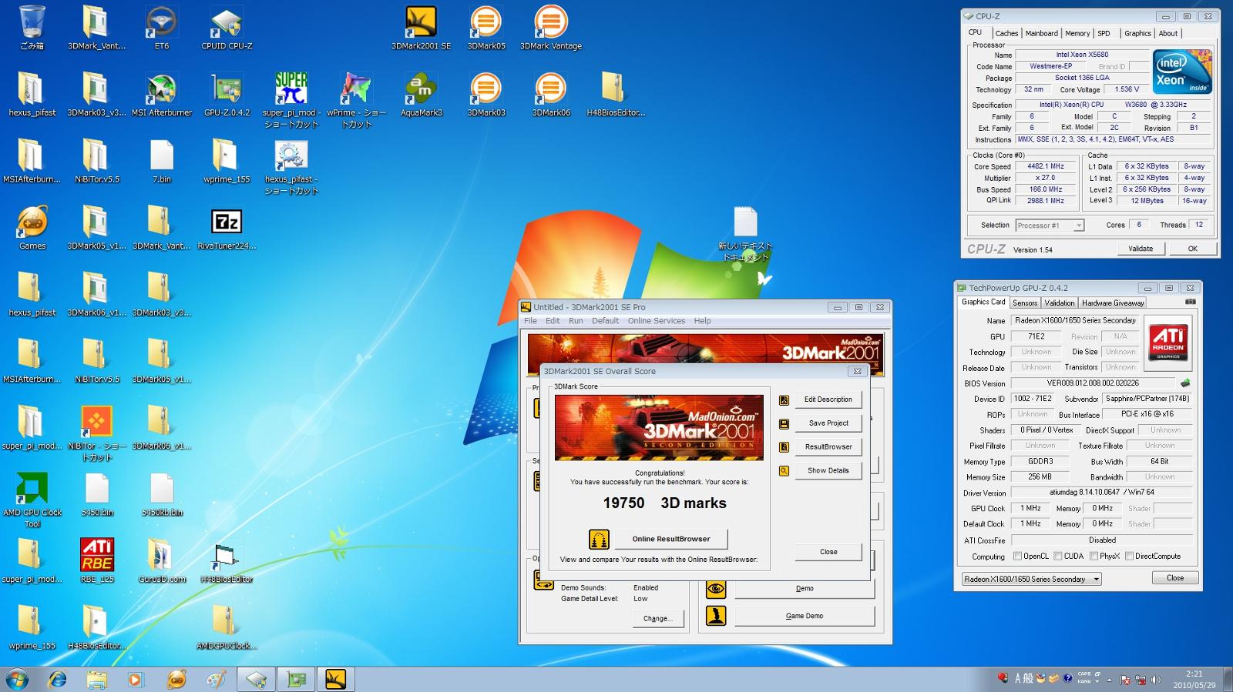
Task: Enable the CUDA checkbox in GPU-Z
Action: (1058, 556)
